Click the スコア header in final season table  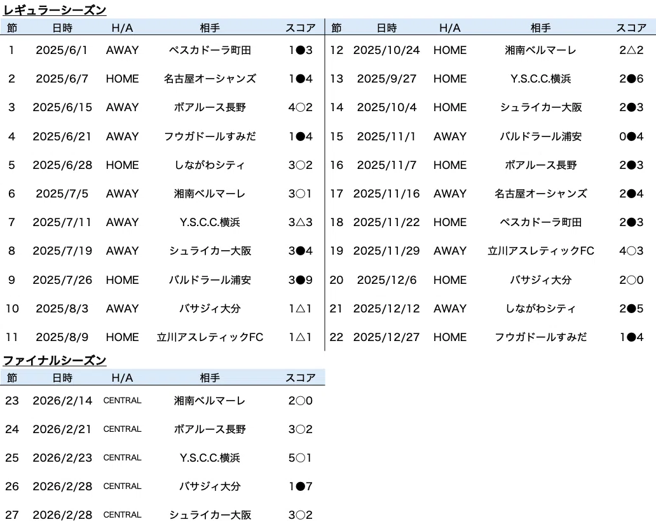(x=301, y=378)
